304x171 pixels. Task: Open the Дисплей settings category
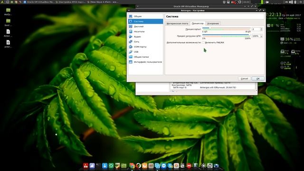[145, 27]
